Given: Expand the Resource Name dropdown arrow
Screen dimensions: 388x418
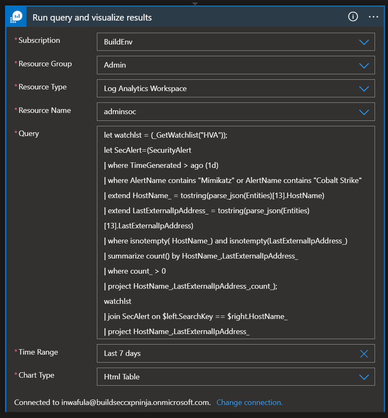Looking at the screenshot, I should (364, 112).
